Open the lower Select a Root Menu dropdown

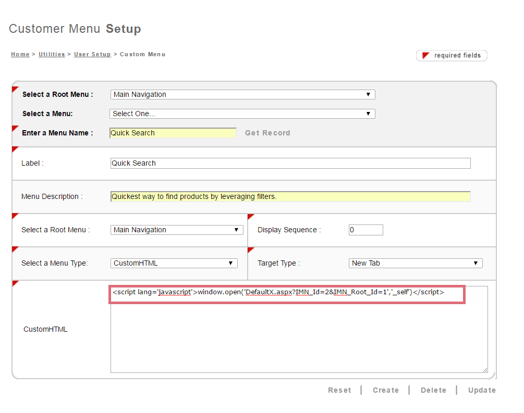tap(177, 230)
